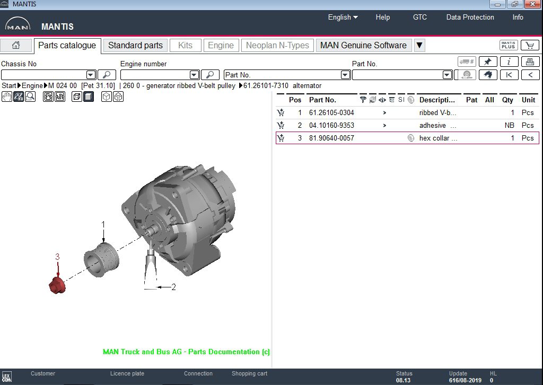Viewport: 543px width, 385px height.
Task: Add part 61.26105-0304 to shopping cart
Action: (281, 112)
